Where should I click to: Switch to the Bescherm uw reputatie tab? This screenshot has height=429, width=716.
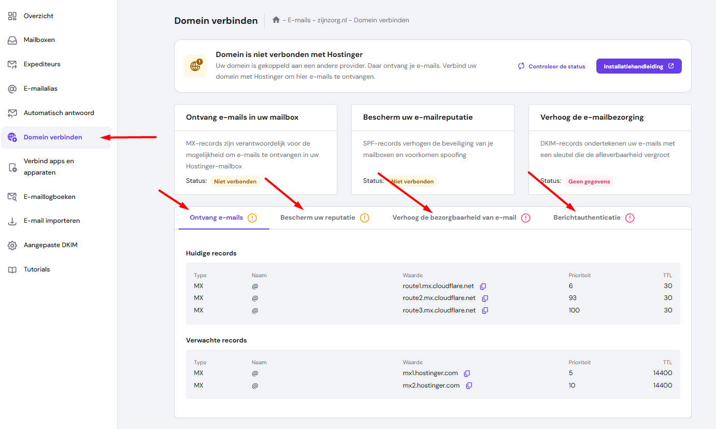click(318, 218)
